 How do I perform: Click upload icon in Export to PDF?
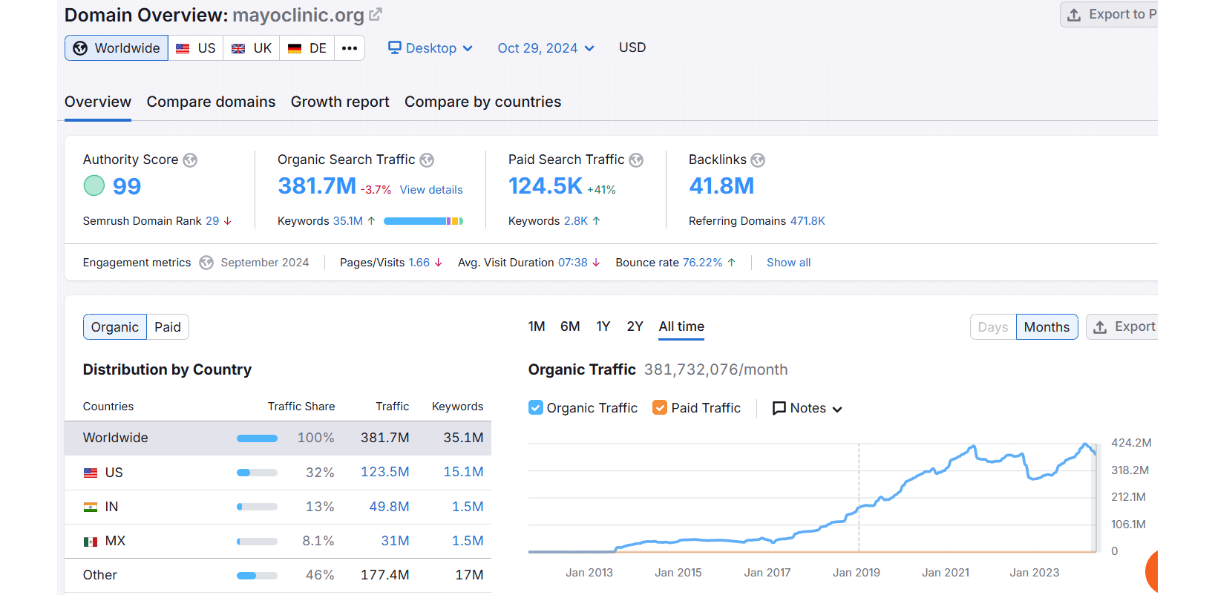click(1074, 15)
